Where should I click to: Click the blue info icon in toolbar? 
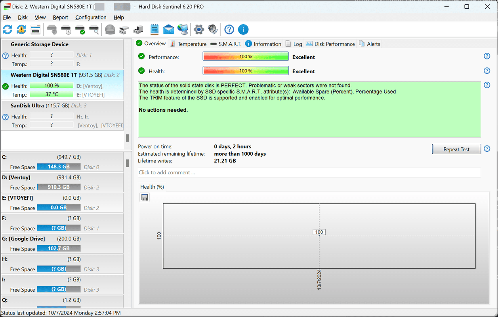243,29
